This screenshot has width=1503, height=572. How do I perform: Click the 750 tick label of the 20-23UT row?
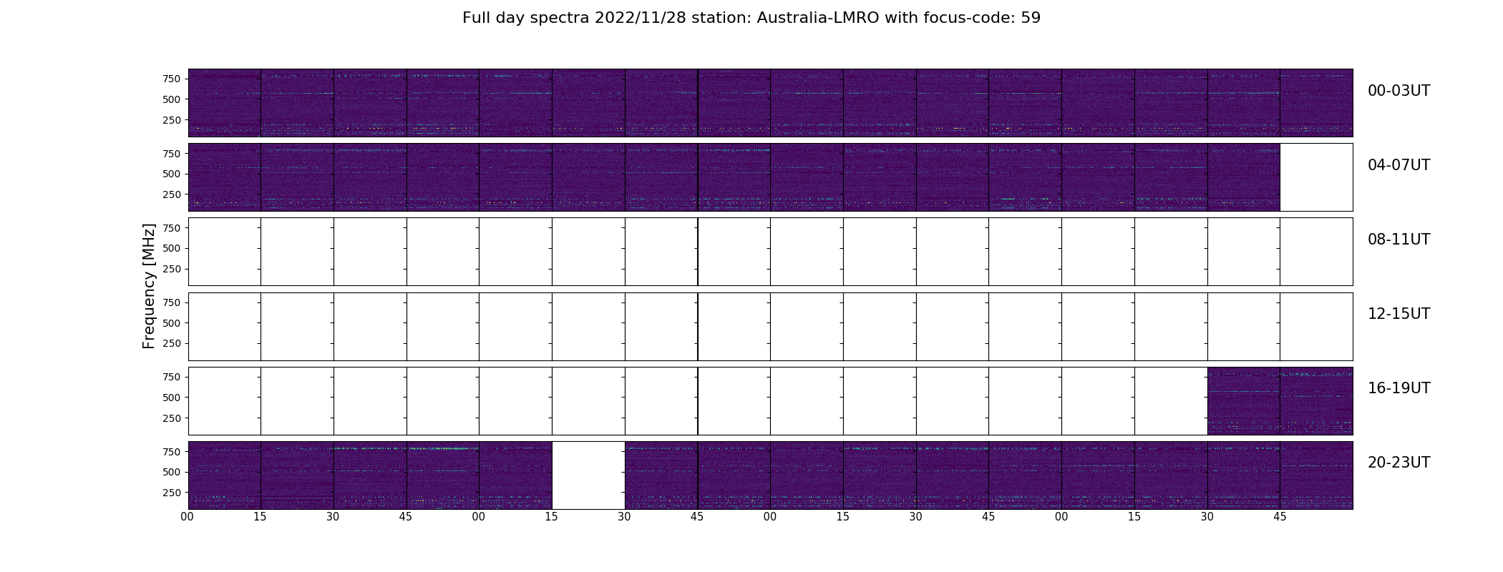click(x=172, y=452)
